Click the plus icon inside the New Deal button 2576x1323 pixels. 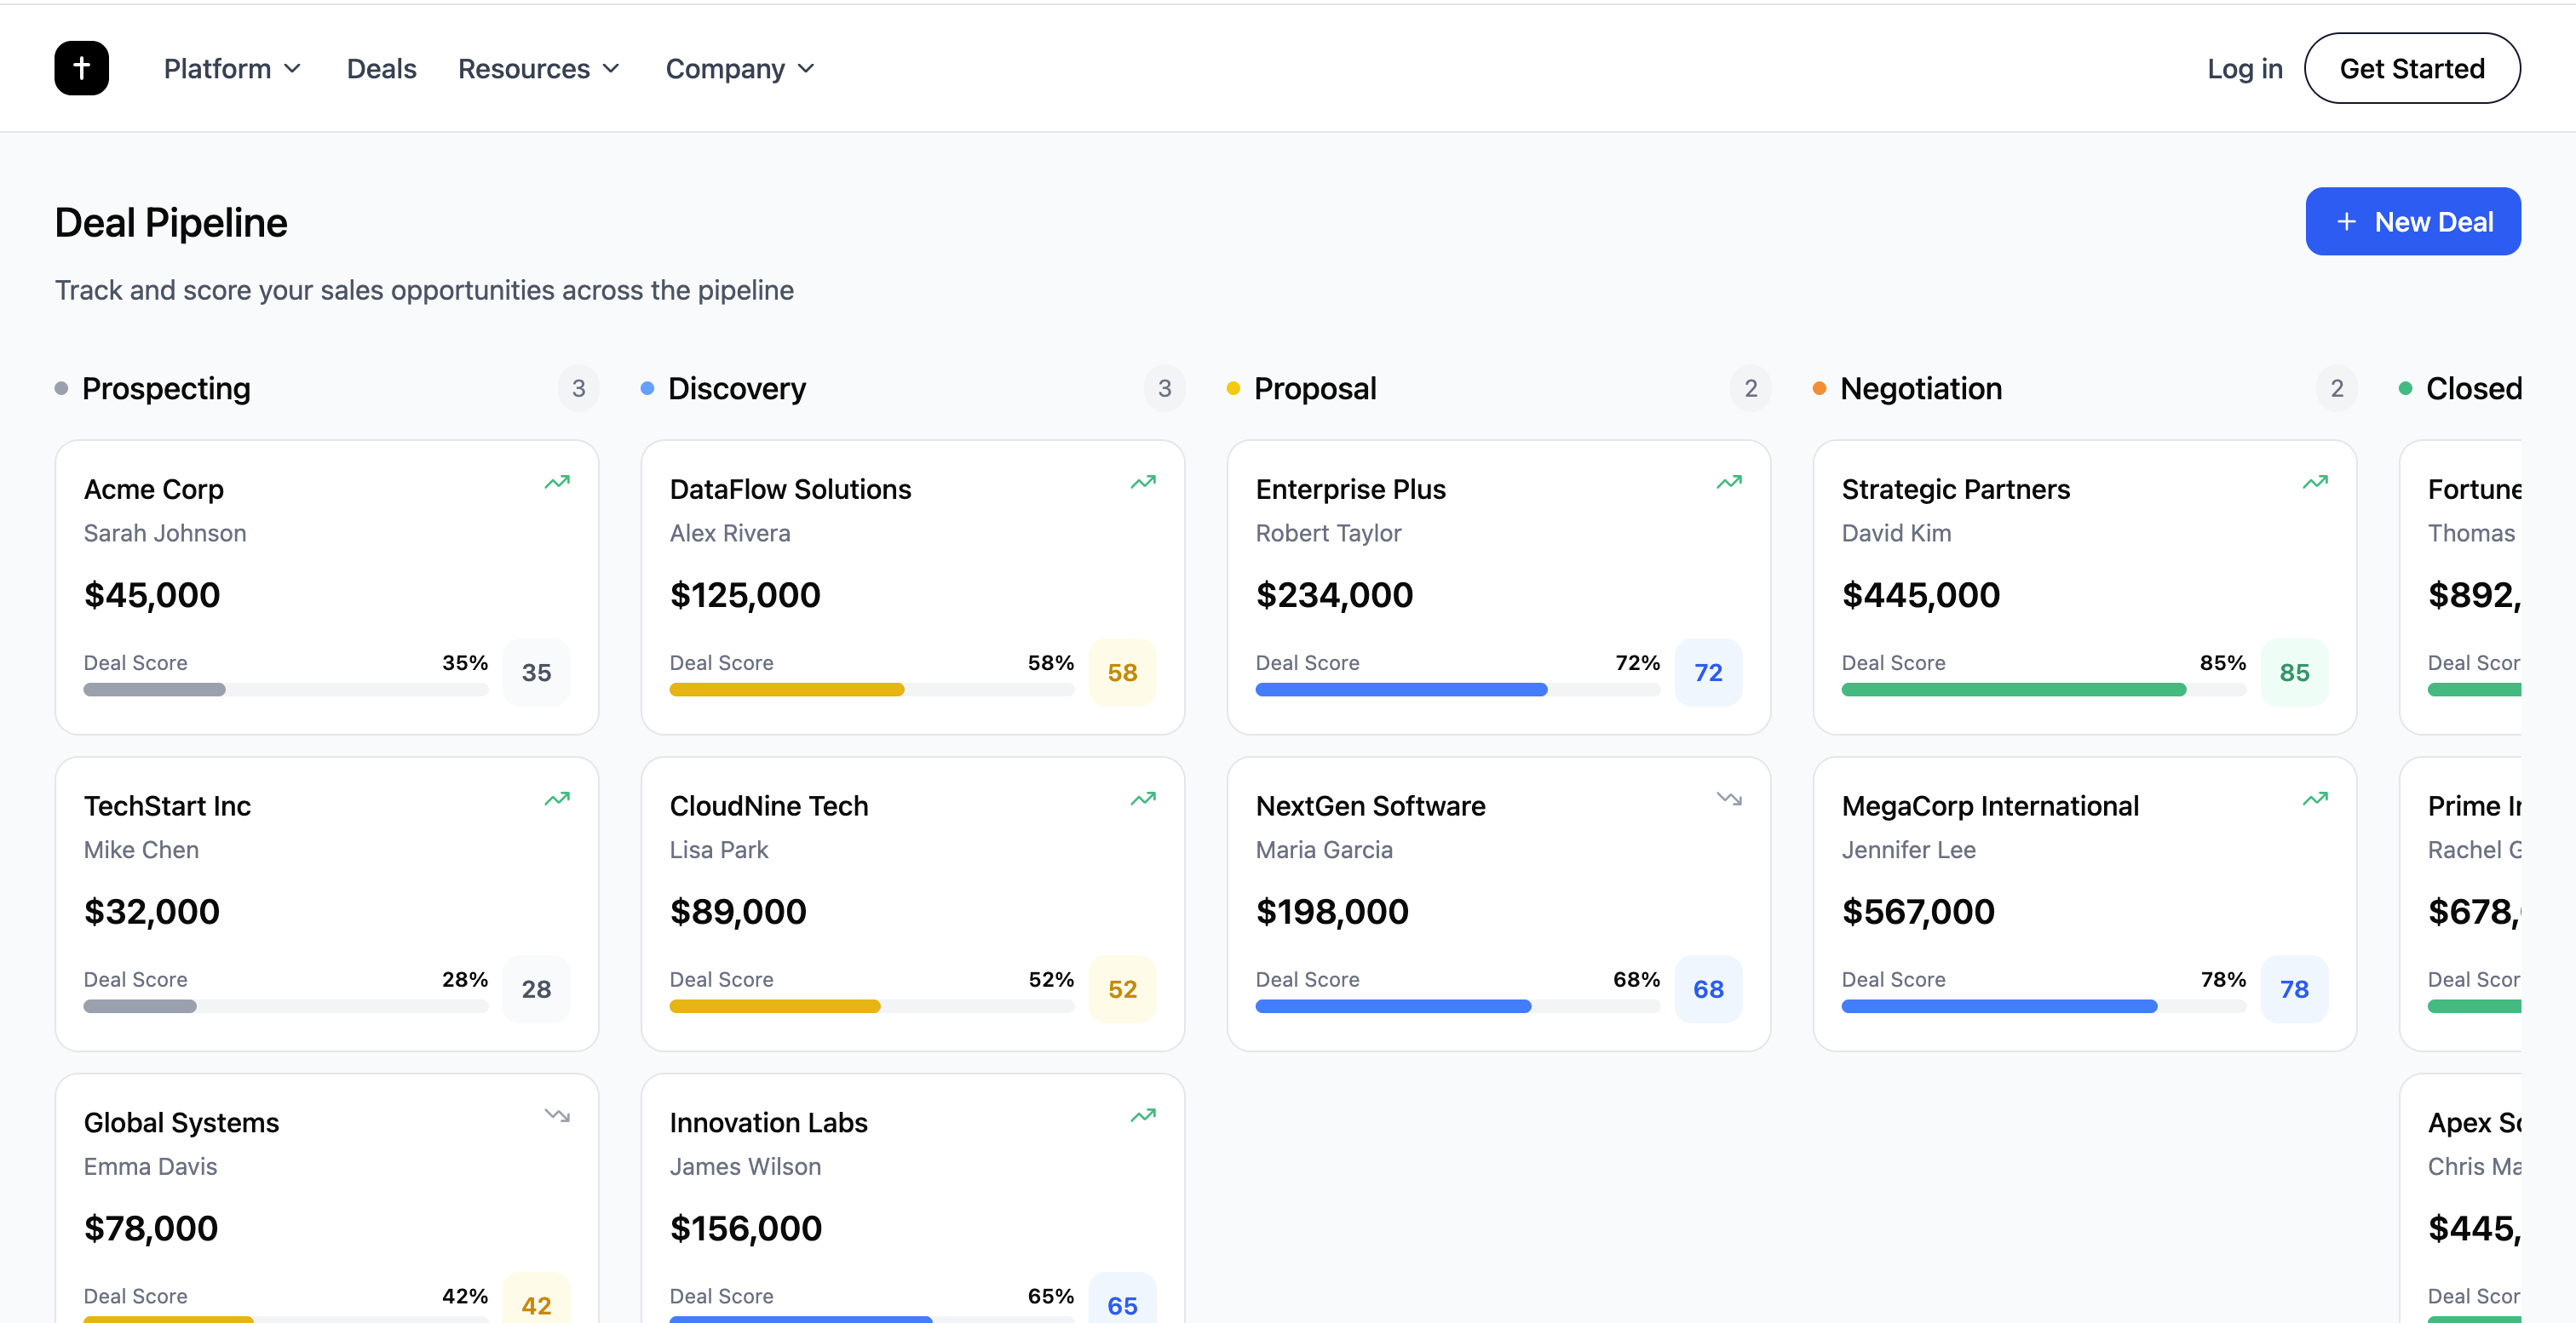pos(2346,220)
